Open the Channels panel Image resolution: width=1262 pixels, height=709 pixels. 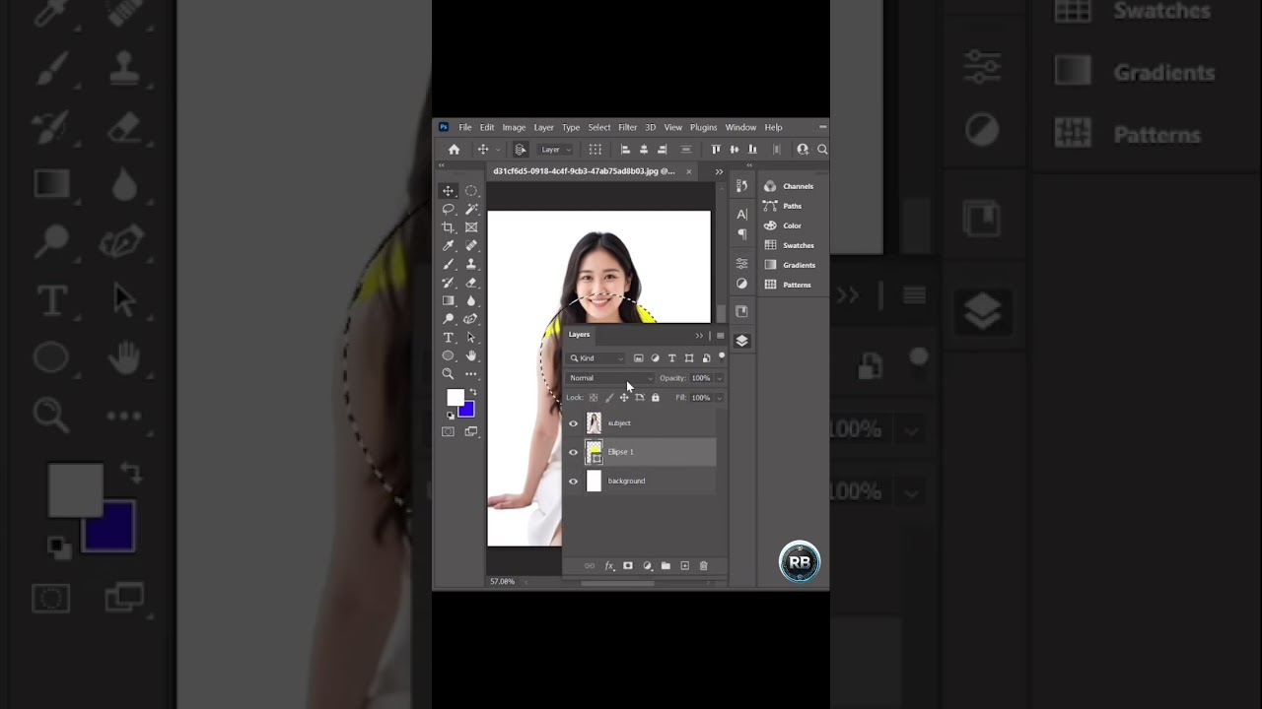point(789,186)
